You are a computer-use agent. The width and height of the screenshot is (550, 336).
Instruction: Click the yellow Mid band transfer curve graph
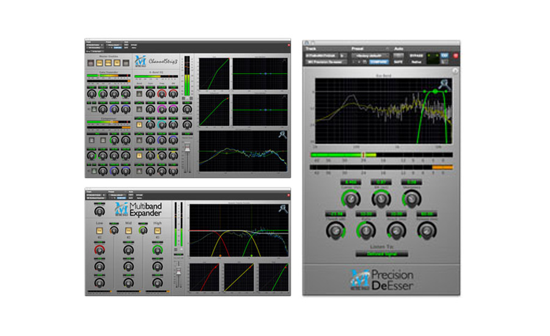pos(238,277)
